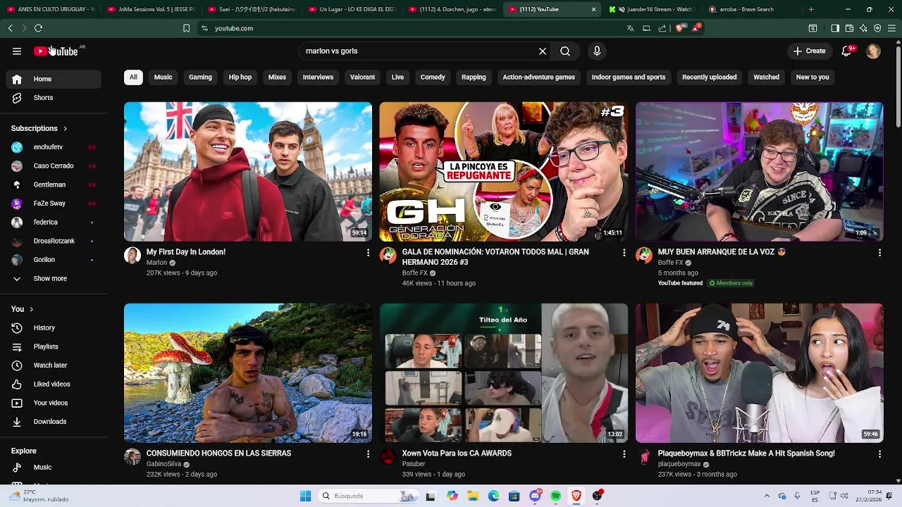Select the Indoor games and sports chip
This screenshot has width=902, height=507.
click(629, 77)
